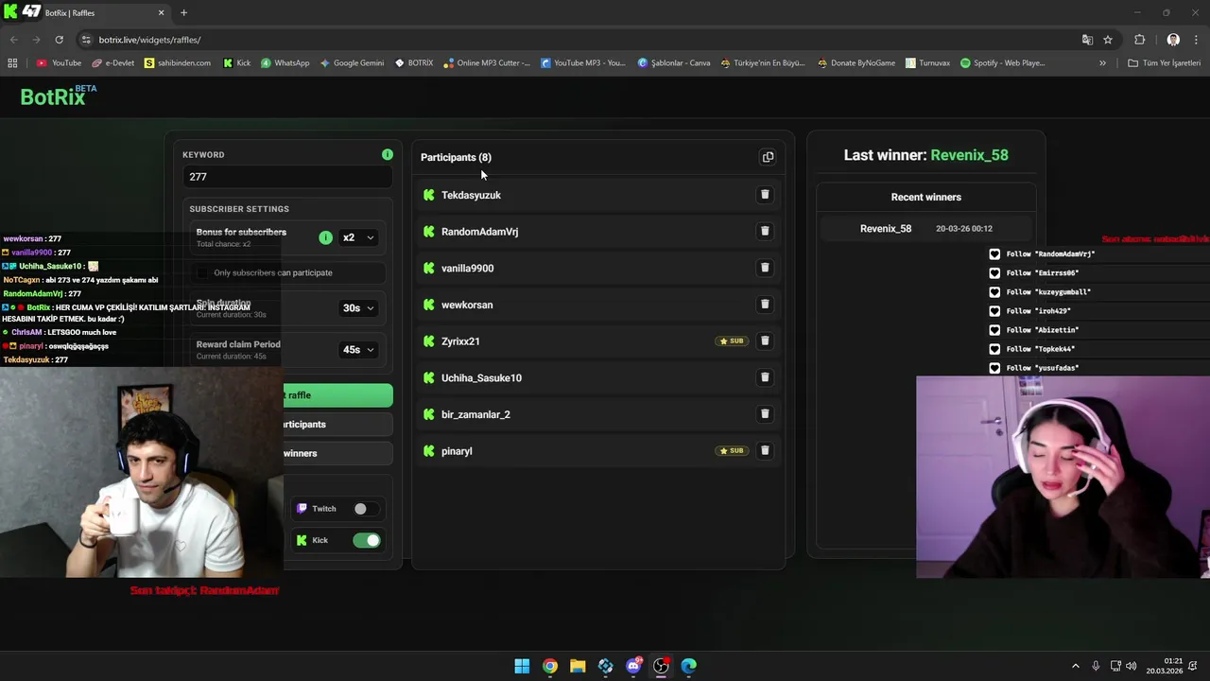Click last winner name Revenix_58
Viewport: 1210px width, 681px height.
[x=969, y=155]
